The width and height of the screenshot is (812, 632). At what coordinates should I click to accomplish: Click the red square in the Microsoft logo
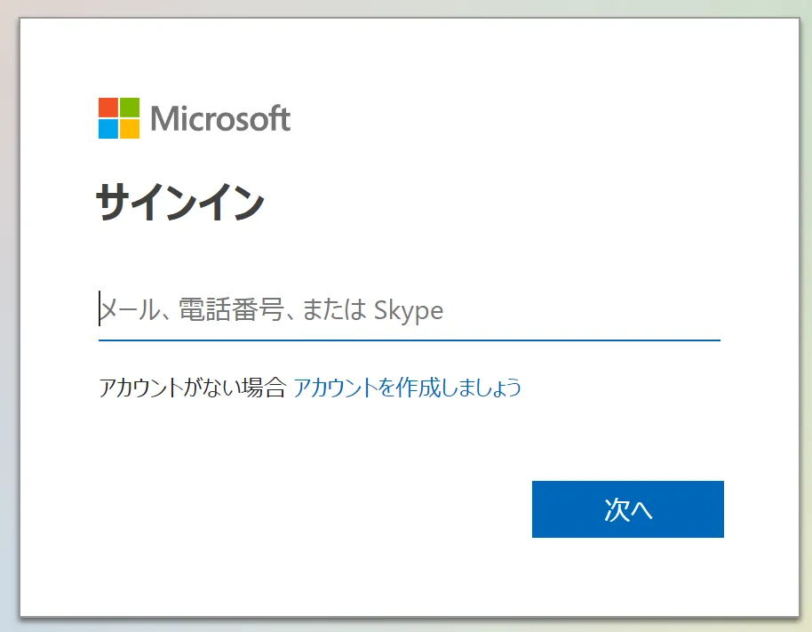click(108, 108)
